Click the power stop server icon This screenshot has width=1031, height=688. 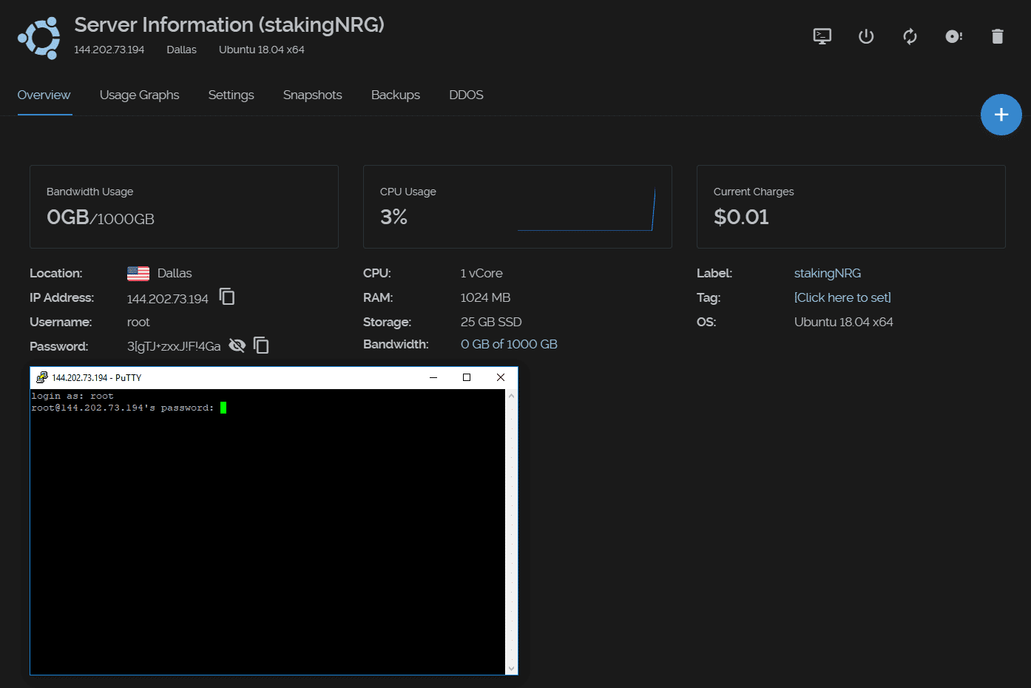866,36
